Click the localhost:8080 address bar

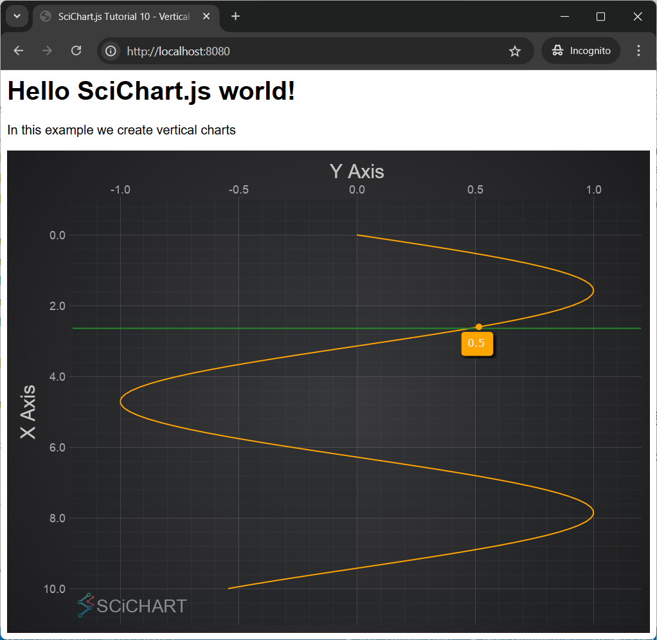(309, 51)
